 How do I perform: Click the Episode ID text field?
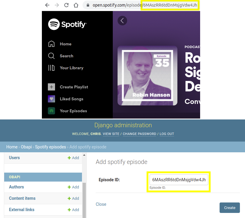point(179,180)
